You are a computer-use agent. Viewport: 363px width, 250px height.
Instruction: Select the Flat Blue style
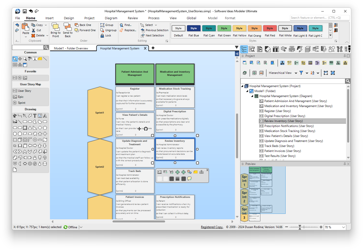[194, 31]
